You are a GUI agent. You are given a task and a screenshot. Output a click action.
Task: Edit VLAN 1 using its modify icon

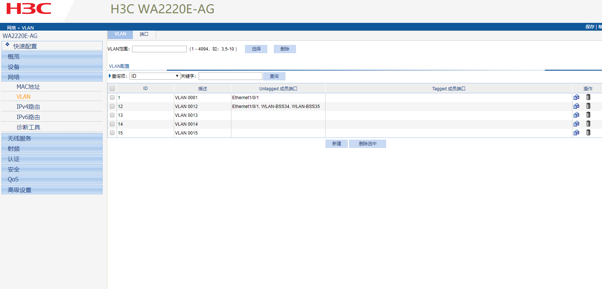pyautogui.click(x=576, y=97)
